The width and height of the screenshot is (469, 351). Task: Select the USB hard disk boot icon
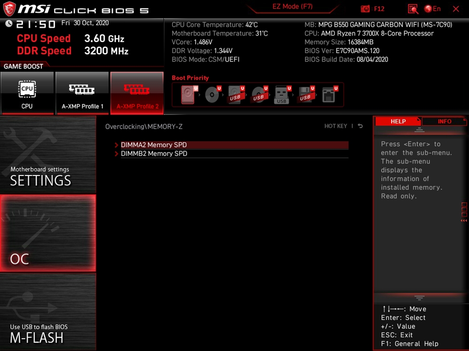[x=236, y=95]
